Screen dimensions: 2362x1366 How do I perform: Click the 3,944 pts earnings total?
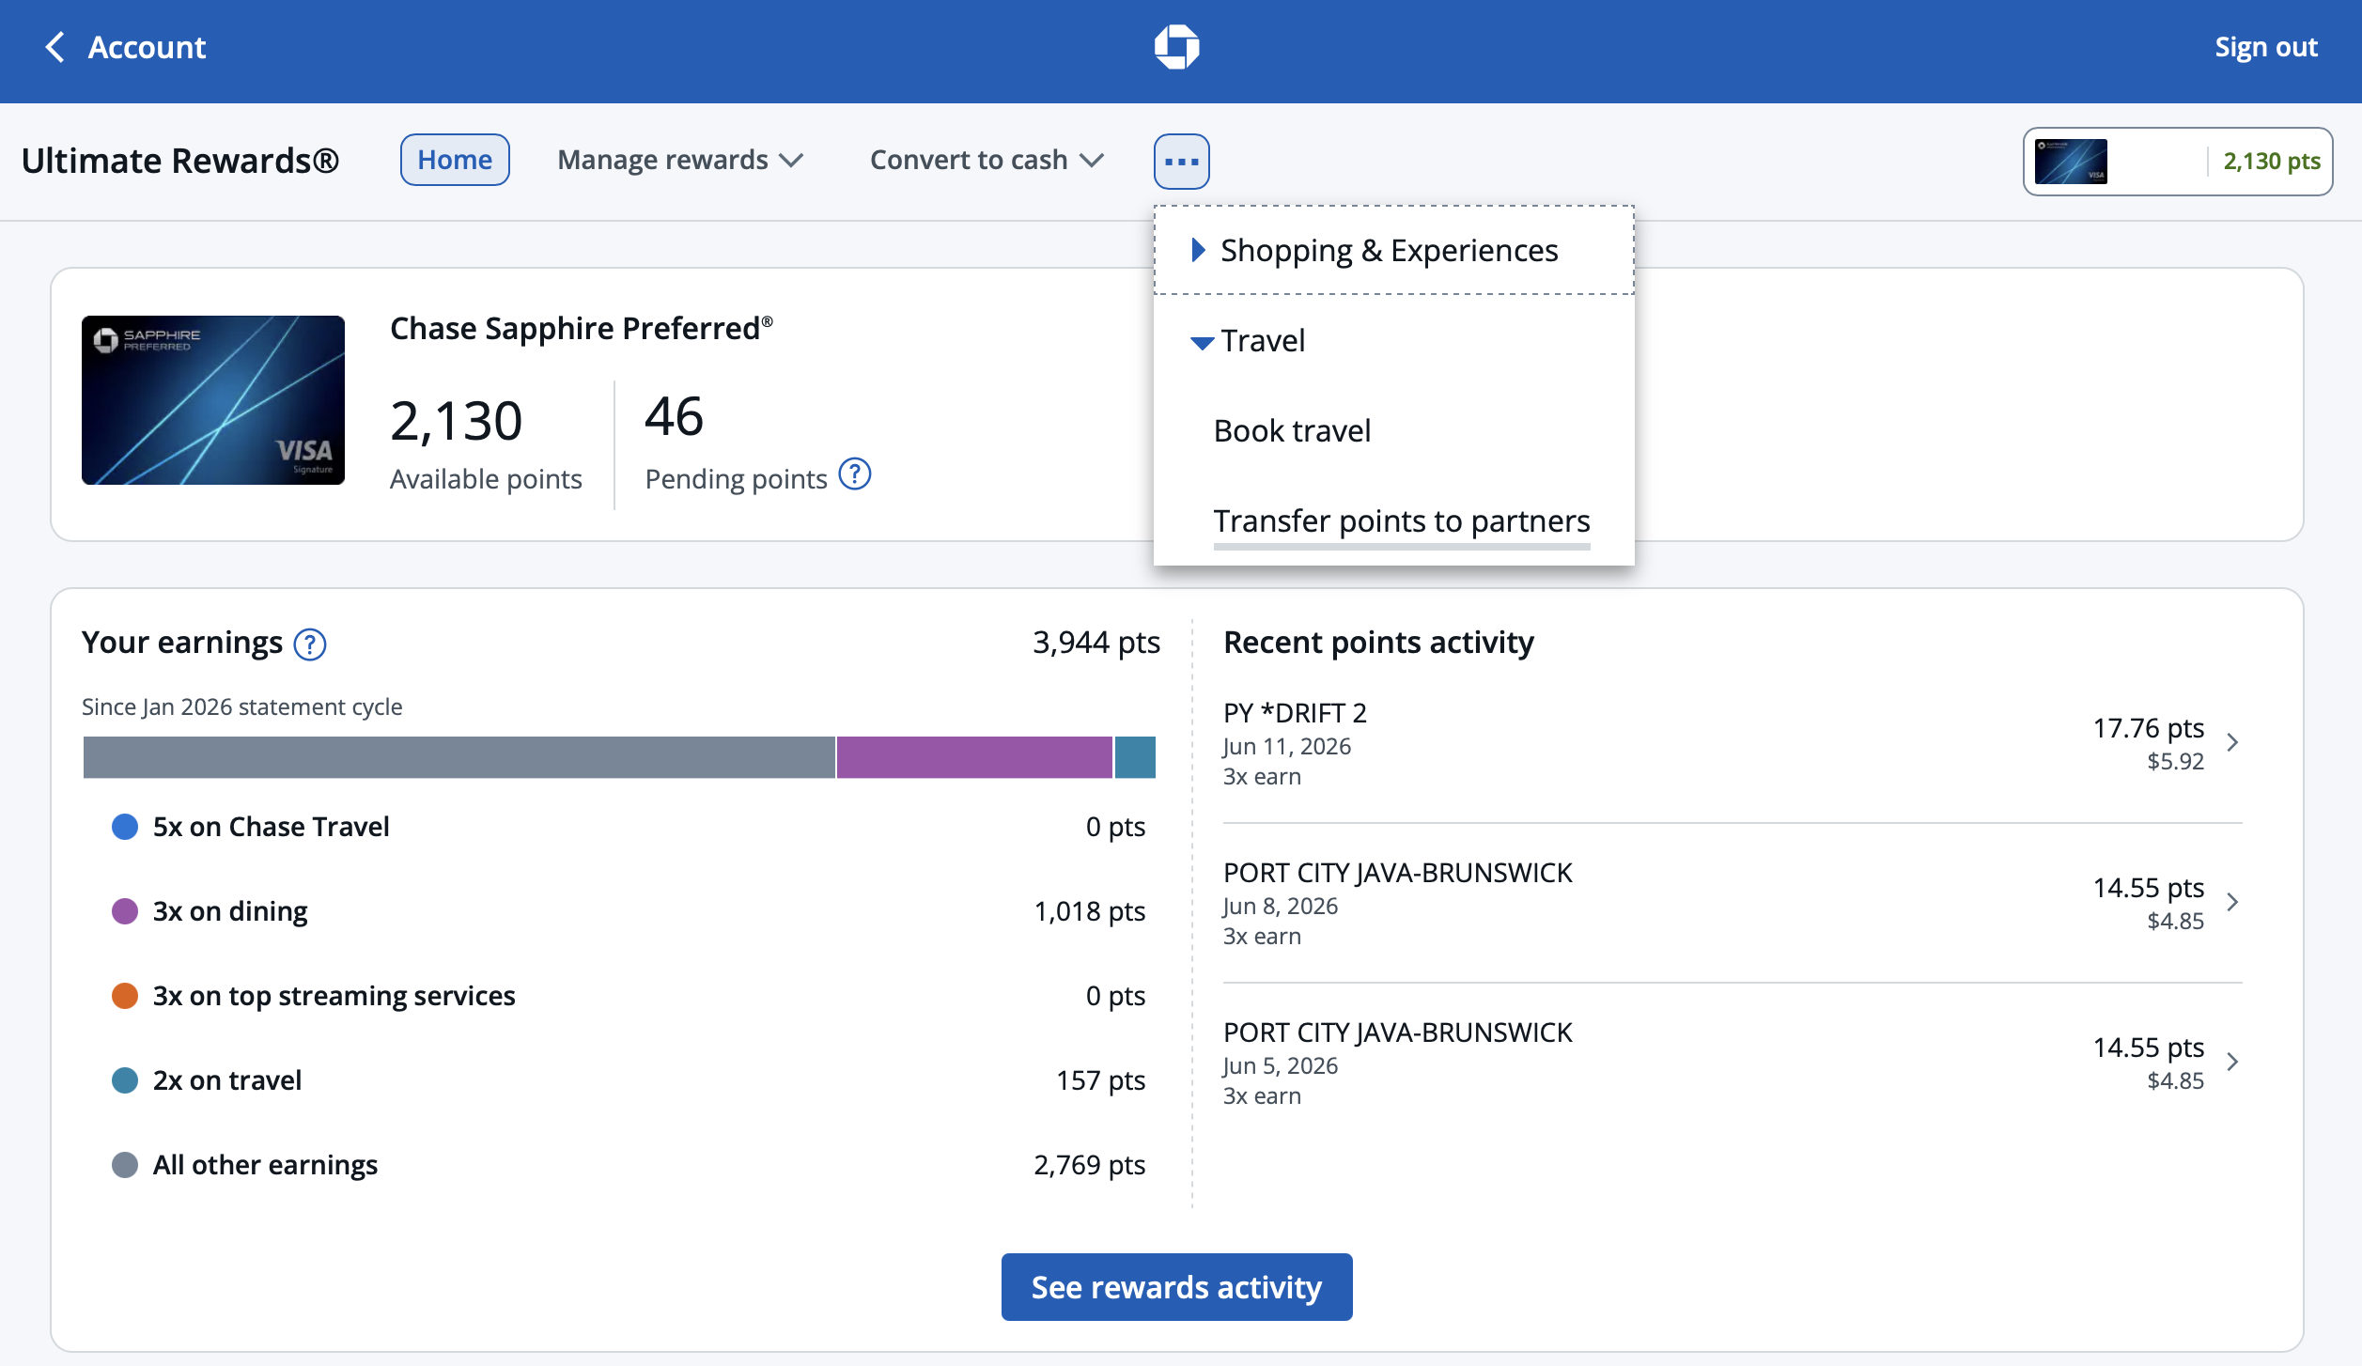click(1096, 643)
